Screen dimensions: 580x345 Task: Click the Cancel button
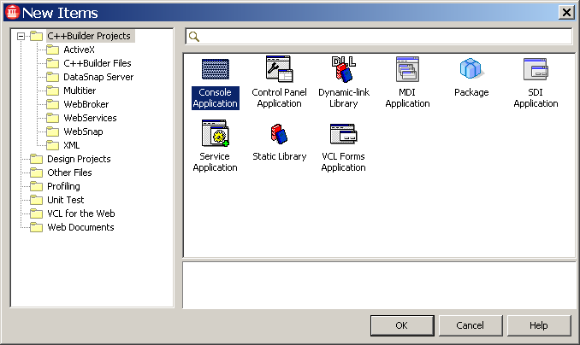tap(471, 325)
